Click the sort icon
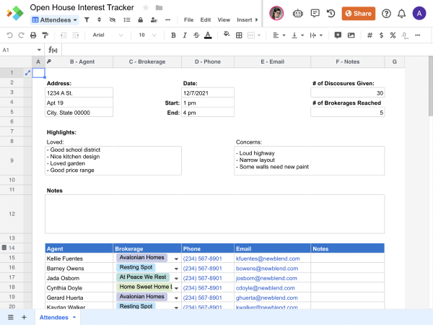 [100, 20]
